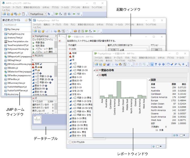Click up-arrow home icon in report status bar
This screenshot has height=158, width=190.
pyautogui.click(x=174, y=135)
